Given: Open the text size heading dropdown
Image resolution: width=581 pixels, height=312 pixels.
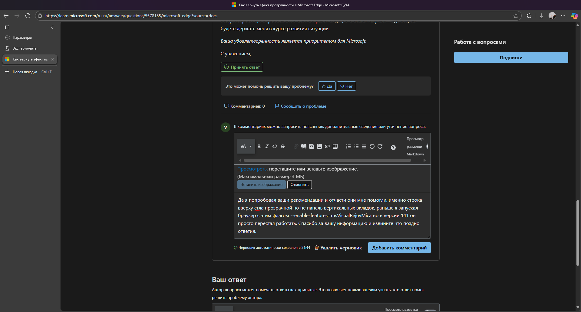Looking at the screenshot, I should click(x=246, y=147).
